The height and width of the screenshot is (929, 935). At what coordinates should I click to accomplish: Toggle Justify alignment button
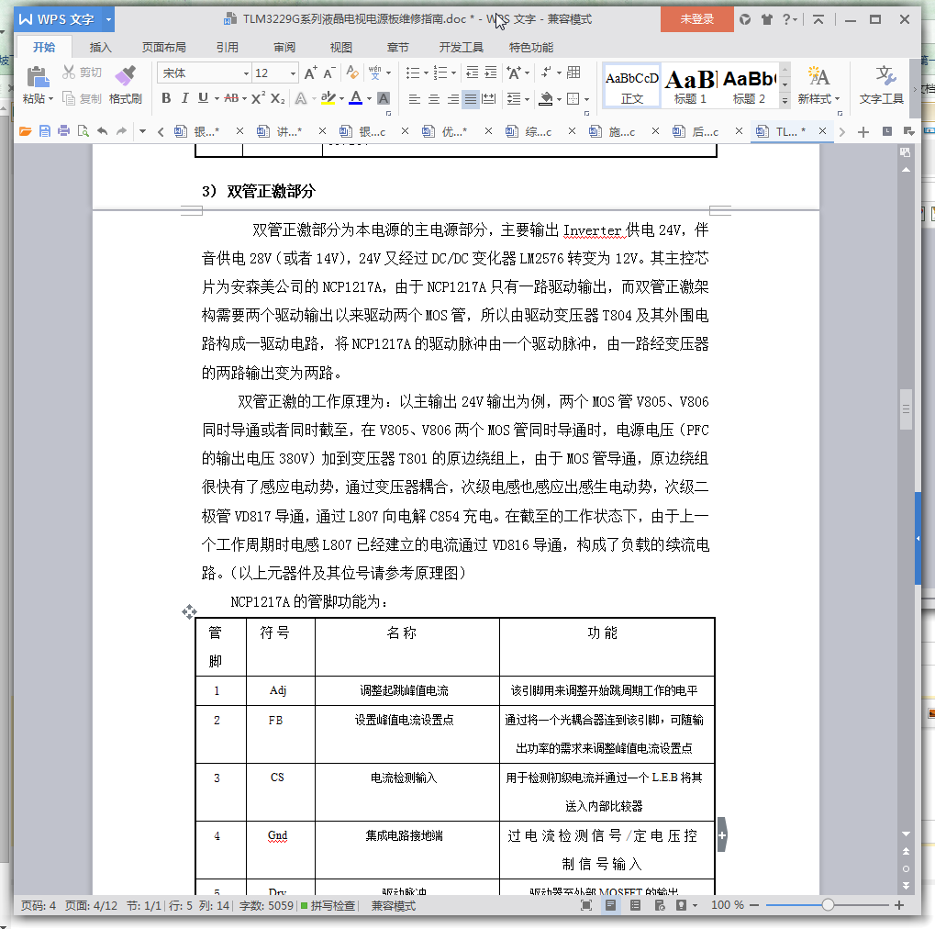(471, 98)
